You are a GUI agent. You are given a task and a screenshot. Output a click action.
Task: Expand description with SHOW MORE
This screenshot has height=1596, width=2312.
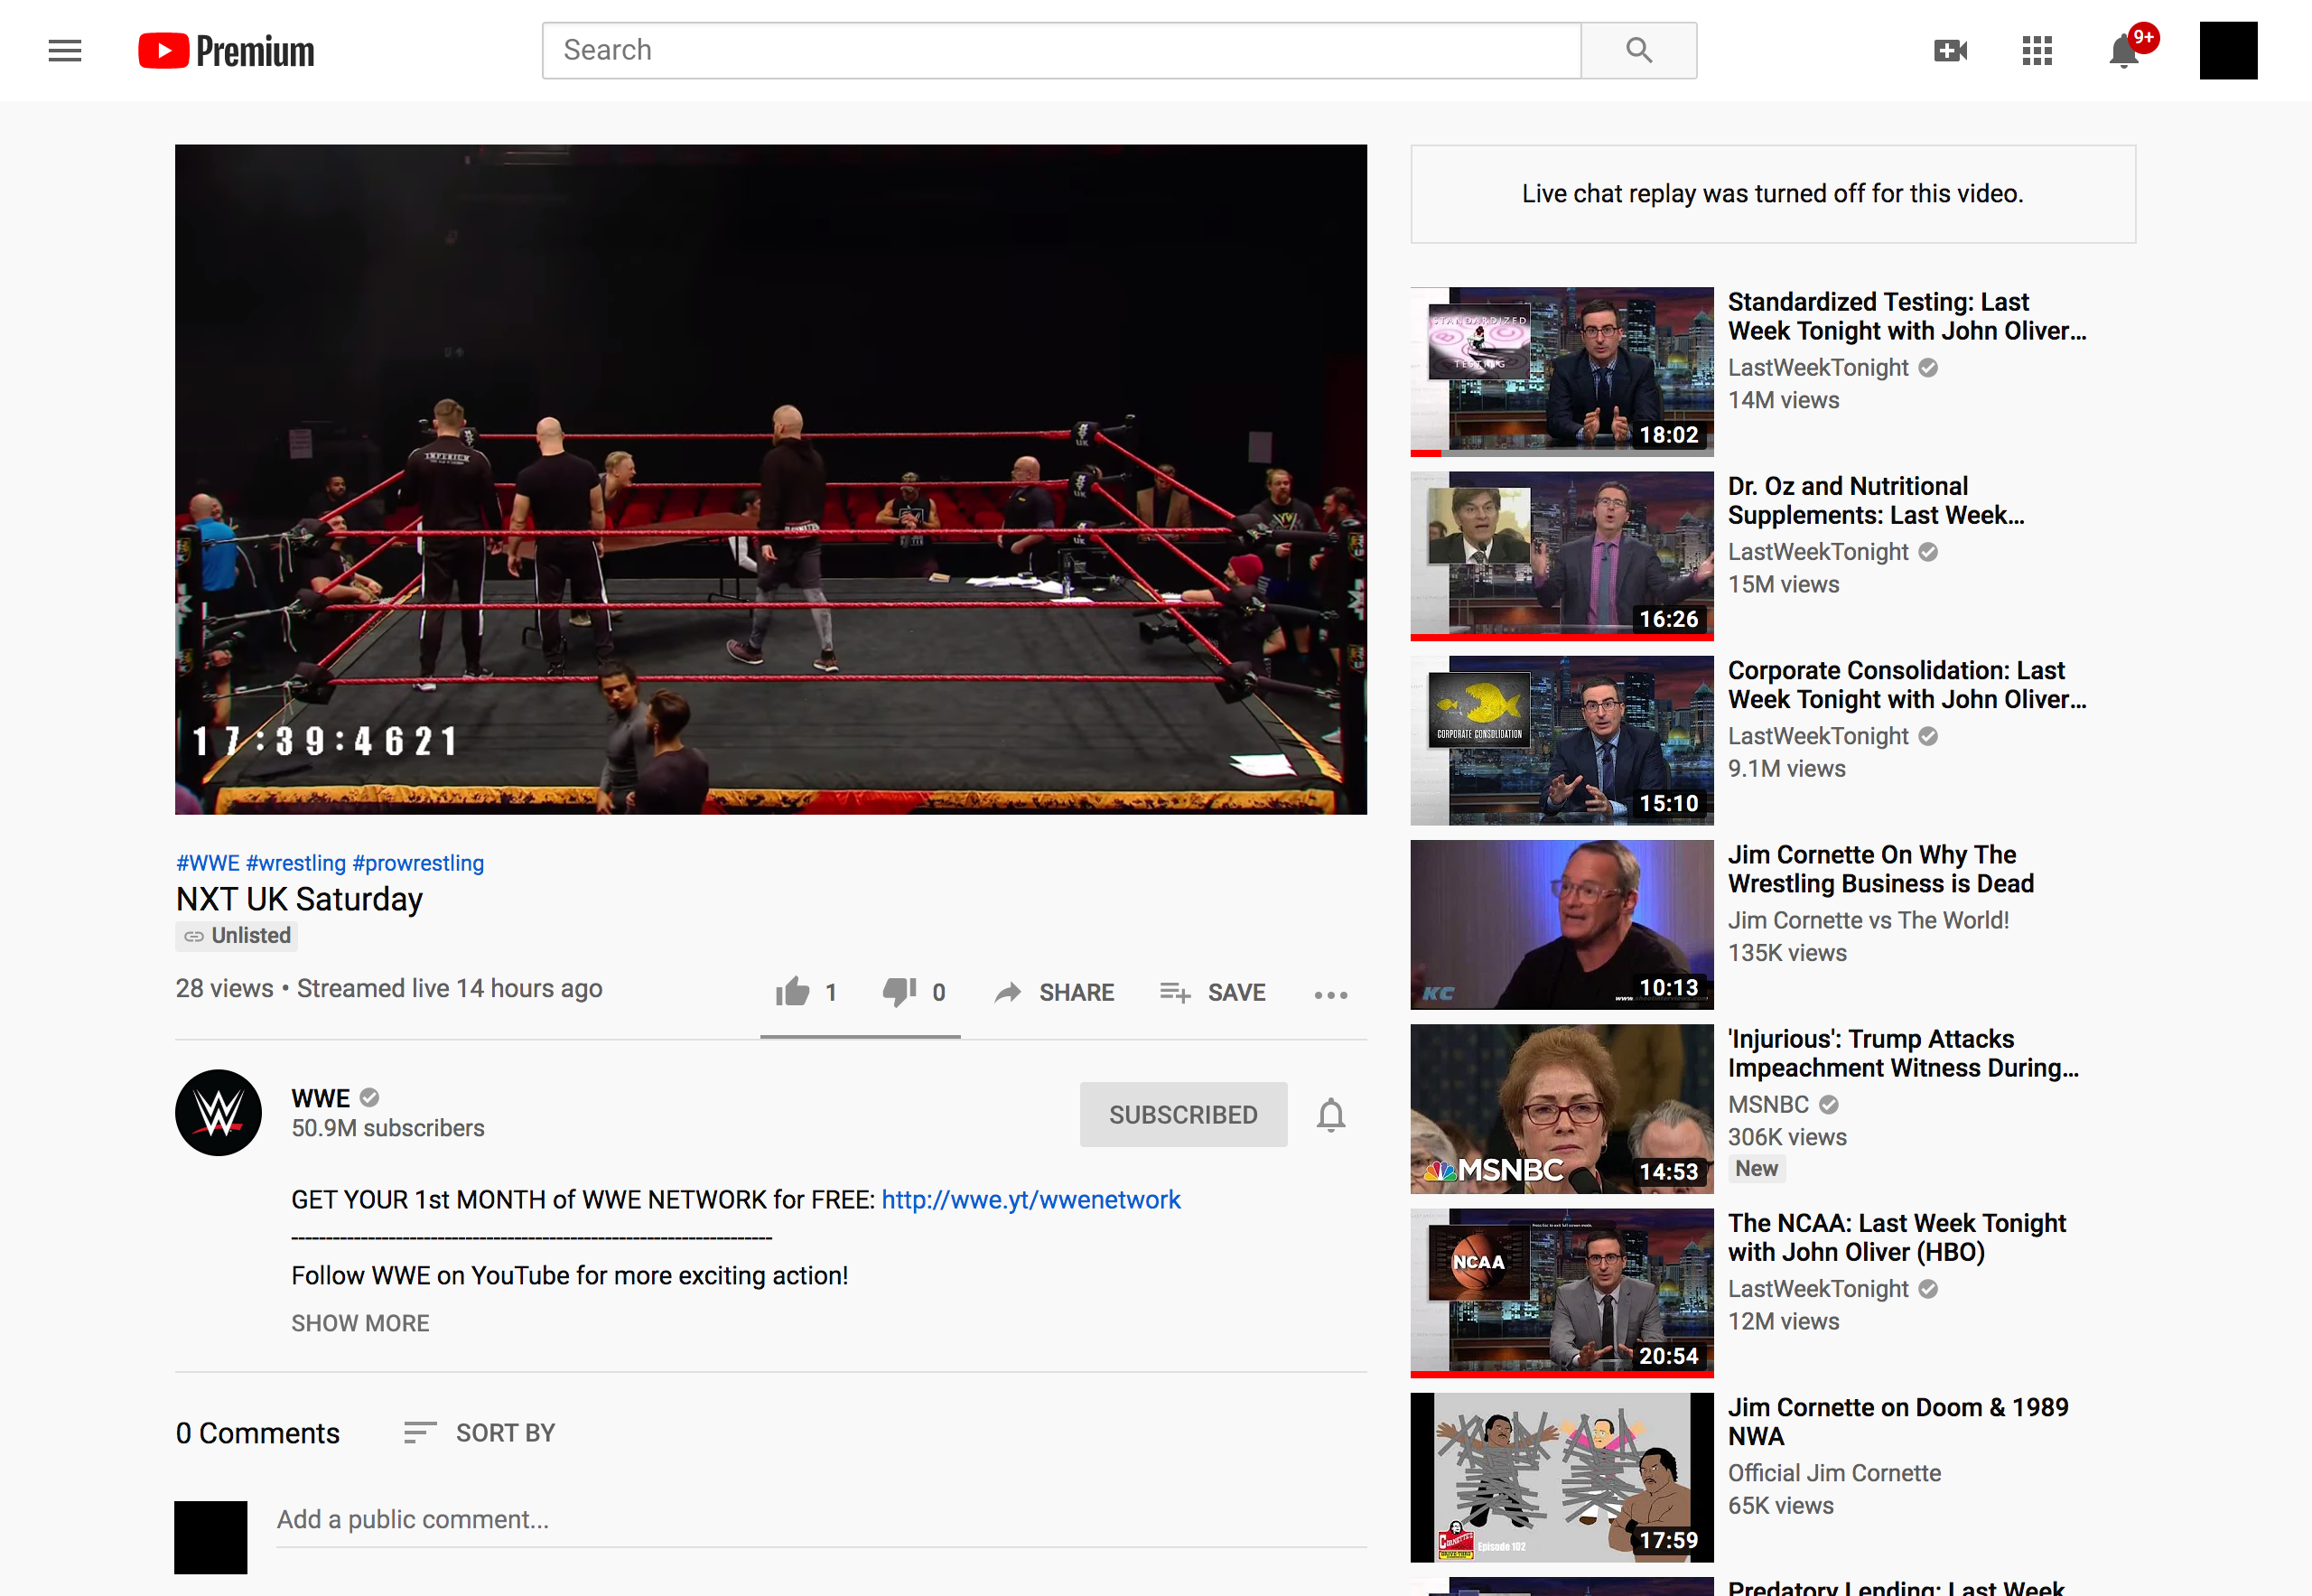click(x=360, y=1323)
